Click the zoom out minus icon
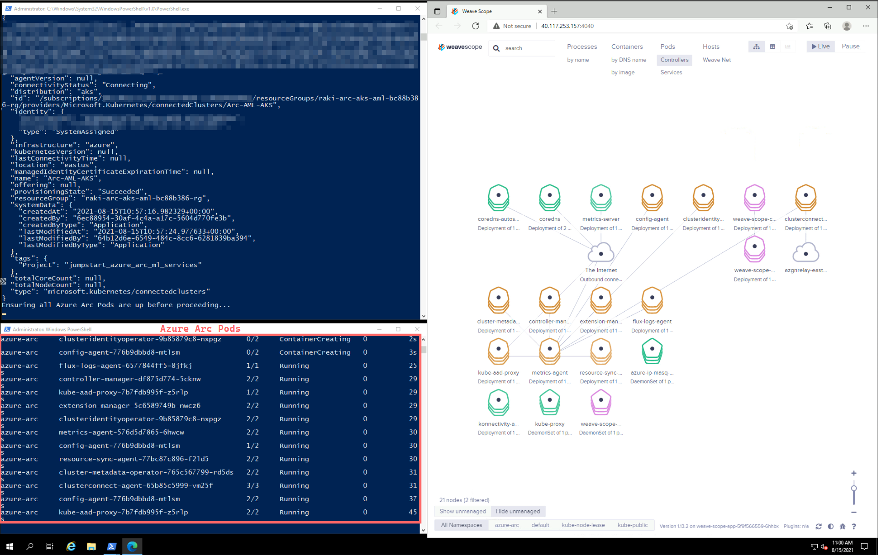Screen dimensions: 878x555 [854, 513]
